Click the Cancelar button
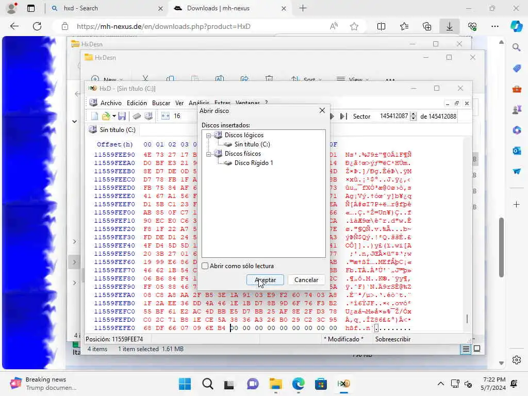Image resolution: width=528 pixels, height=396 pixels. (306, 280)
